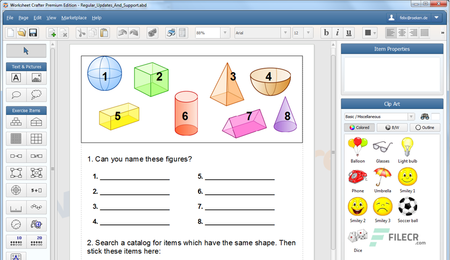Add an oval speech bubble

coord(16,95)
